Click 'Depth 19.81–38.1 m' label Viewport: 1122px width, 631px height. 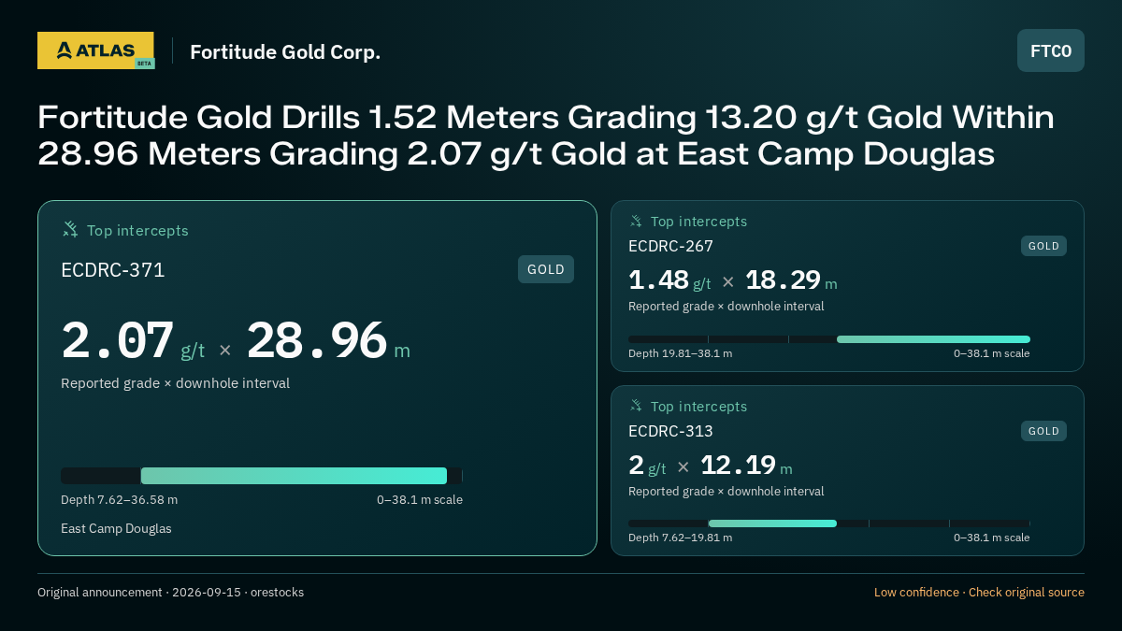point(680,353)
